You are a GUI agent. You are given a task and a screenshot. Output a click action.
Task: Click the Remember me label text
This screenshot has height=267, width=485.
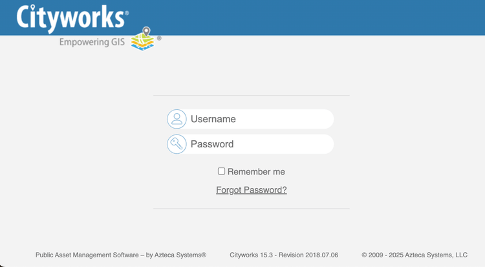coord(256,172)
